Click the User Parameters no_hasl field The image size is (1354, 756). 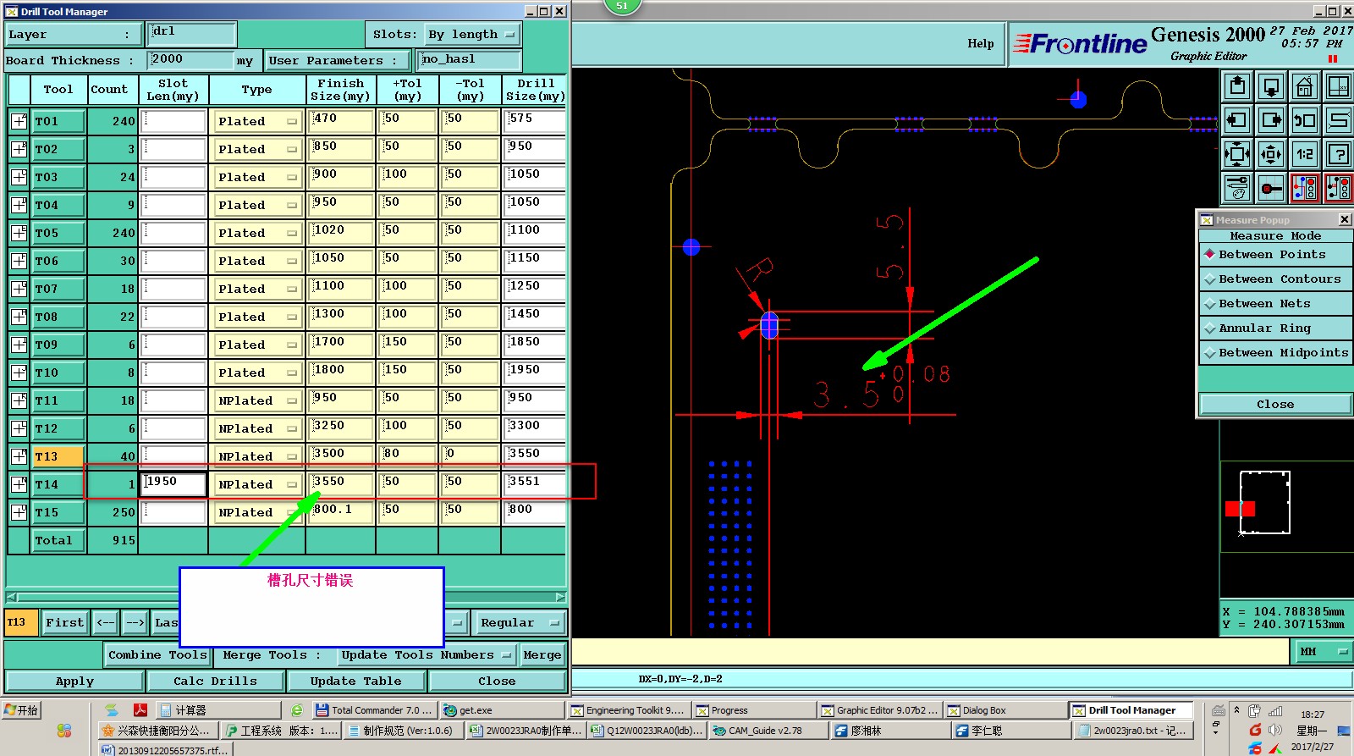(x=470, y=60)
